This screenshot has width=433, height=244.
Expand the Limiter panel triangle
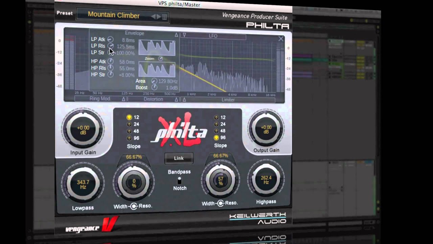pos(184,100)
